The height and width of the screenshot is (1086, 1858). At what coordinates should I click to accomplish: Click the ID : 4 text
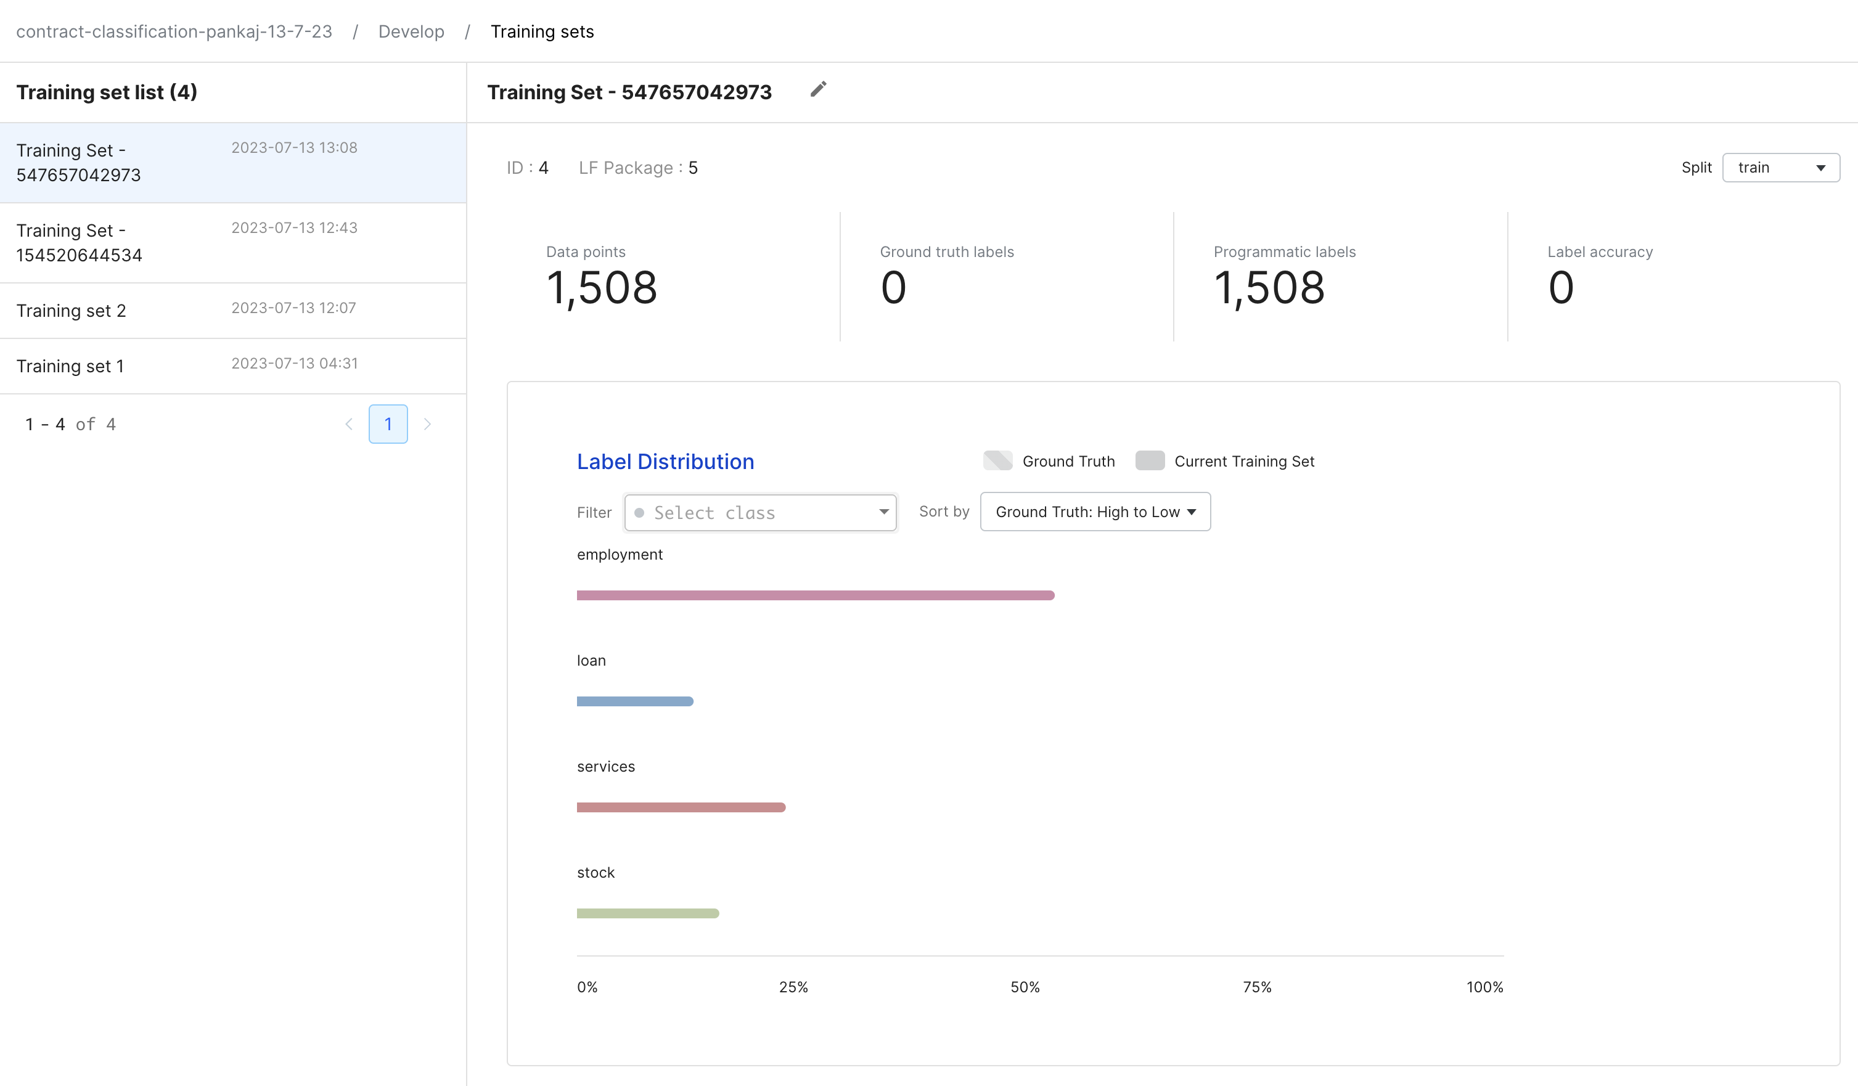(527, 168)
